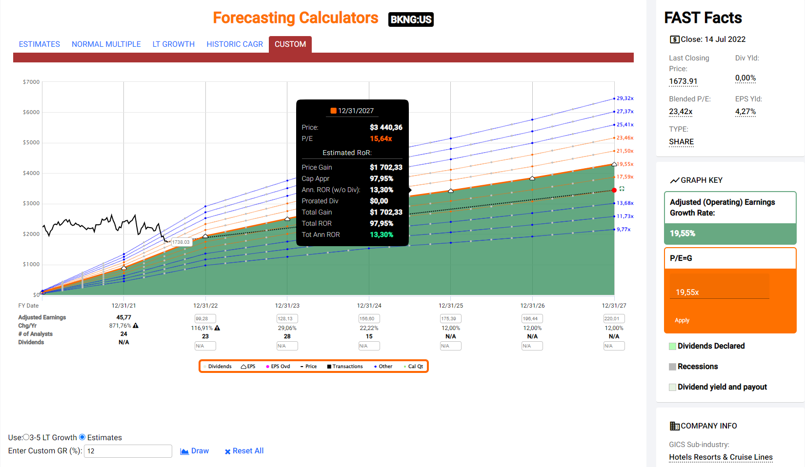Click the Enter Custom GR input field
This screenshot has width=805, height=467.
[128, 451]
